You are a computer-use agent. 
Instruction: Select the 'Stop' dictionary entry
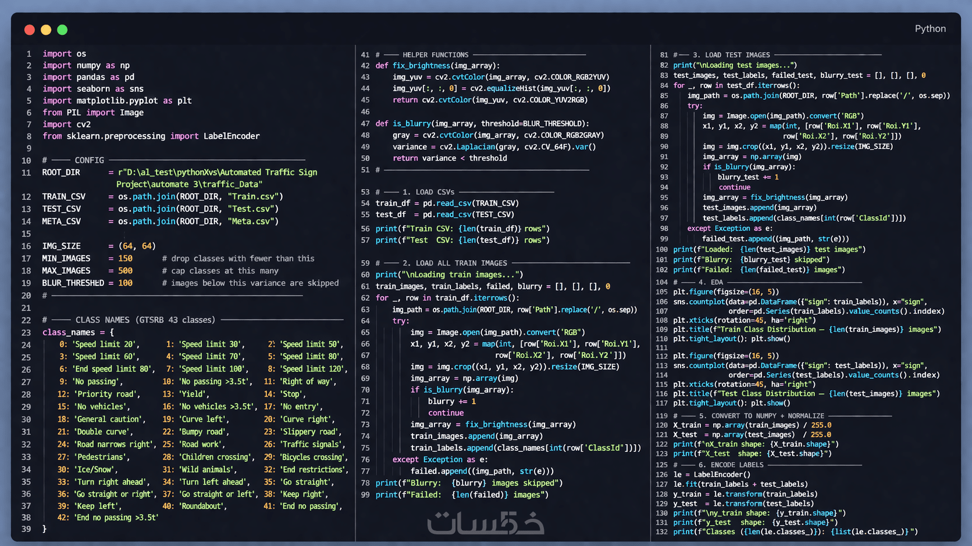click(x=285, y=394)
